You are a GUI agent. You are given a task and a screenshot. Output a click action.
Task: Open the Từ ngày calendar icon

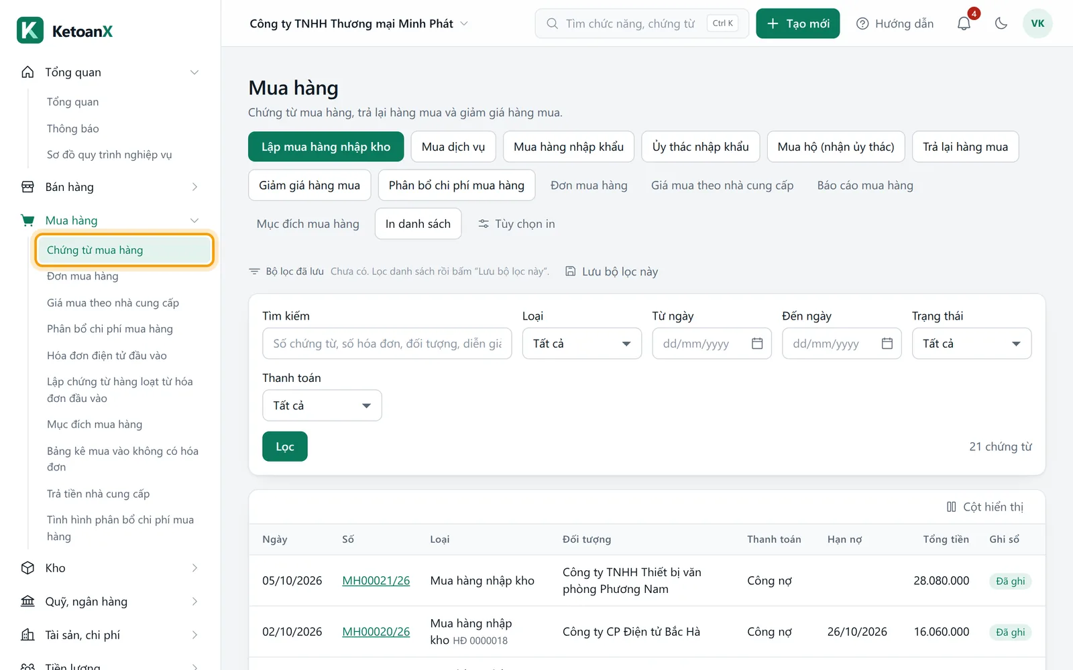757,343
